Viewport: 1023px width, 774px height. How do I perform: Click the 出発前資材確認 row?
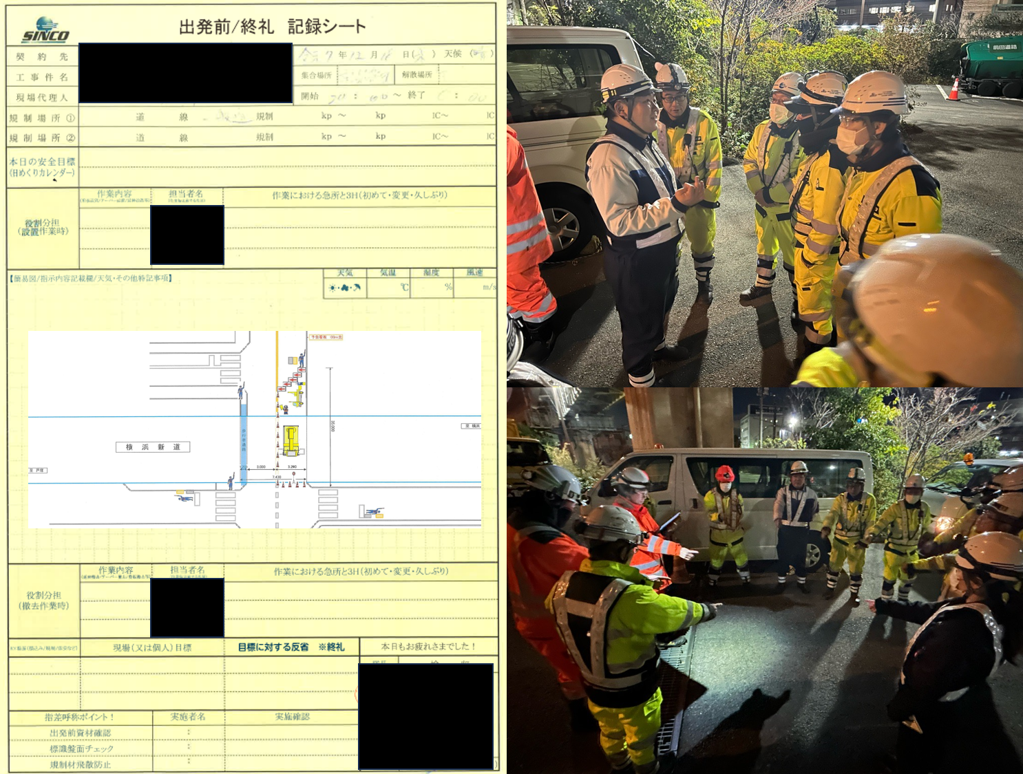(x=81, y=733)
